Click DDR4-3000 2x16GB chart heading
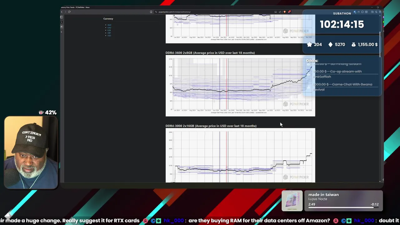The height and width of the screenshot is (225, 400). coord(211,126)
